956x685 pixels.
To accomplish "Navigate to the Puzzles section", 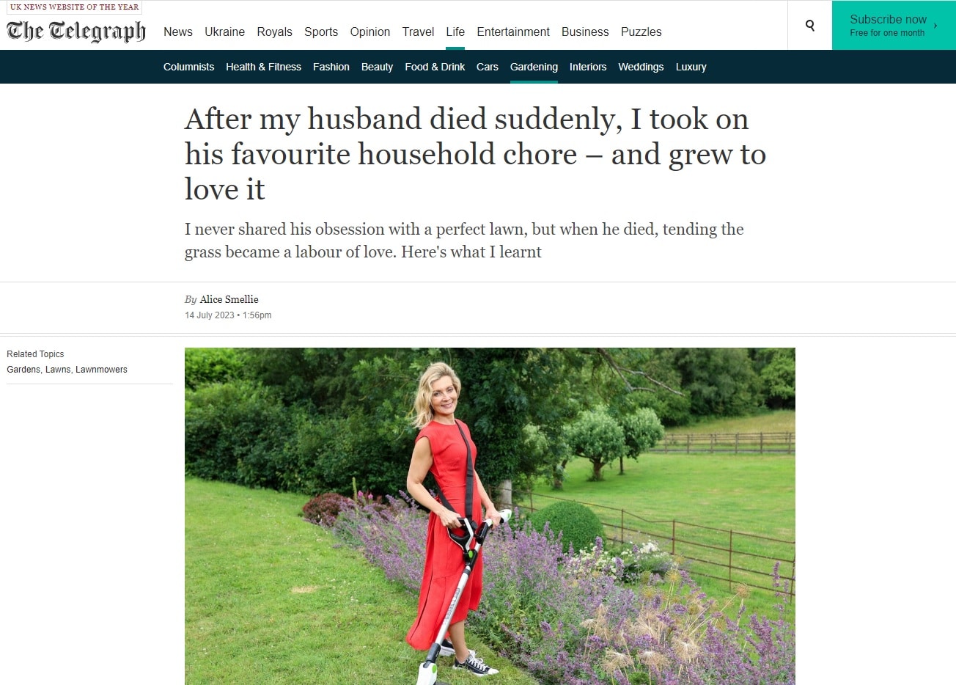I will pyautogui.click(x=641, y=32).
